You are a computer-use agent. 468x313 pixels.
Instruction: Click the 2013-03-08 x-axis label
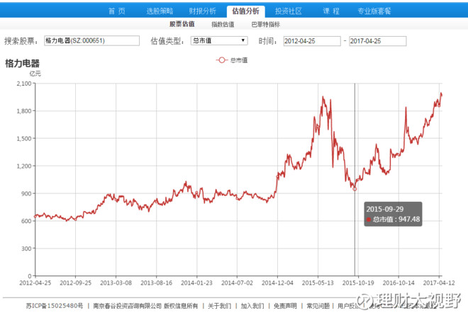pos(116,283)
